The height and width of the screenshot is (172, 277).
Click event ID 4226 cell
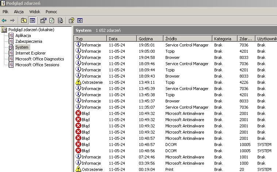pyautogui.click(x=244, y=82)
